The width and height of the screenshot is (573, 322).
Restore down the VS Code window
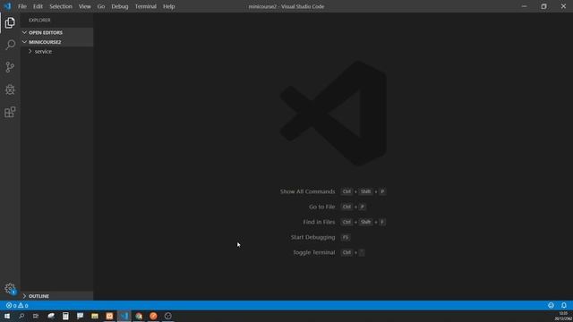(543, 6)
